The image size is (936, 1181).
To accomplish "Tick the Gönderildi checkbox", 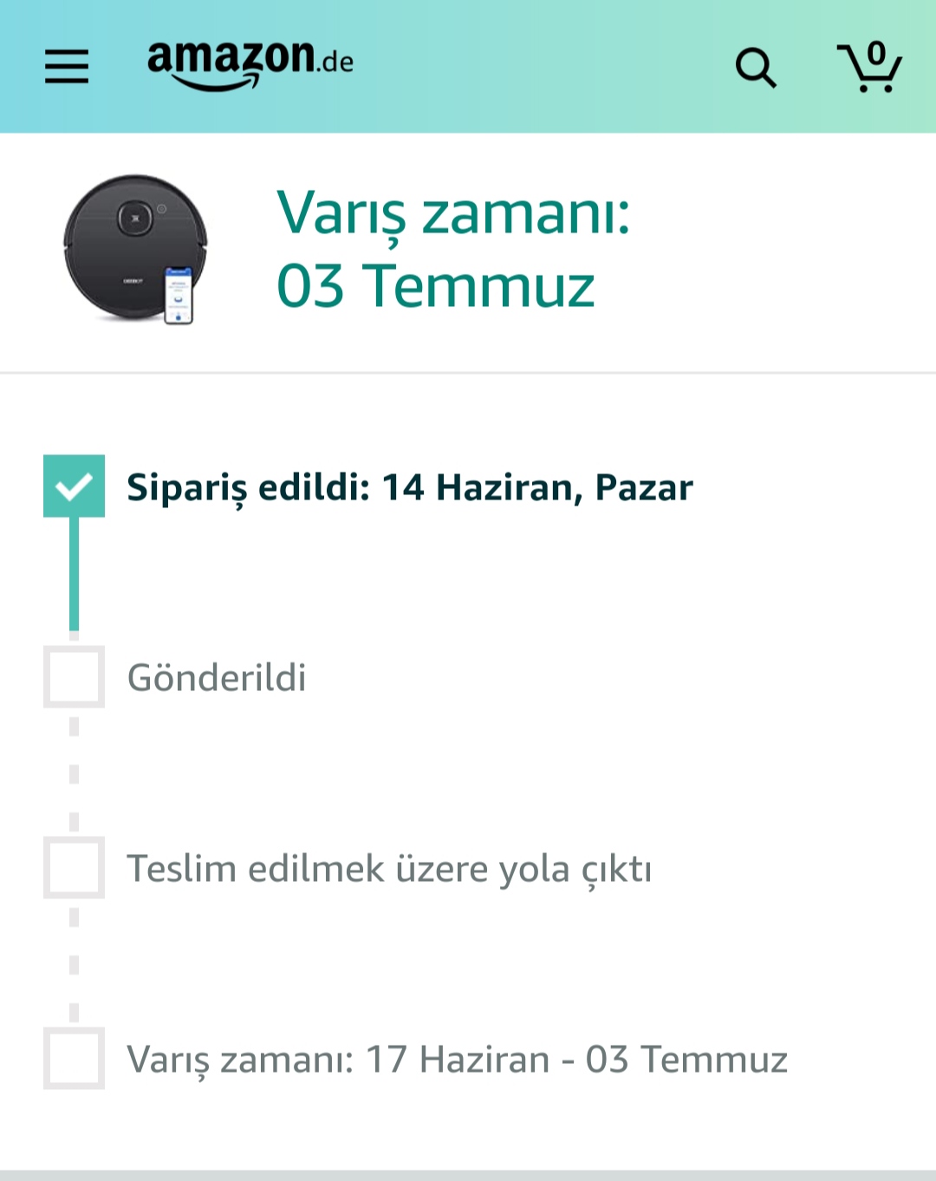I will click(75, 676).
